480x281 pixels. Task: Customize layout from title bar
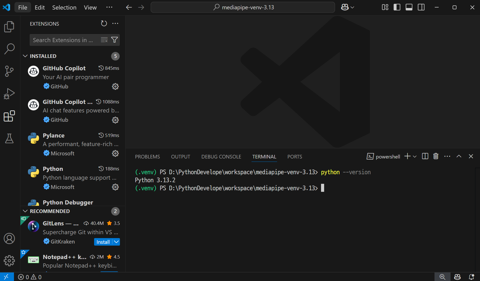tap(385, 7)
